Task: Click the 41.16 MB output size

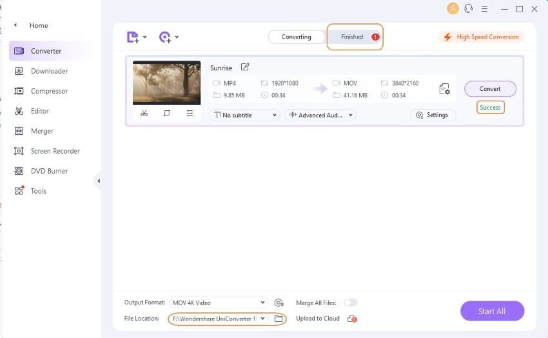Action: [x=355, y=95]
